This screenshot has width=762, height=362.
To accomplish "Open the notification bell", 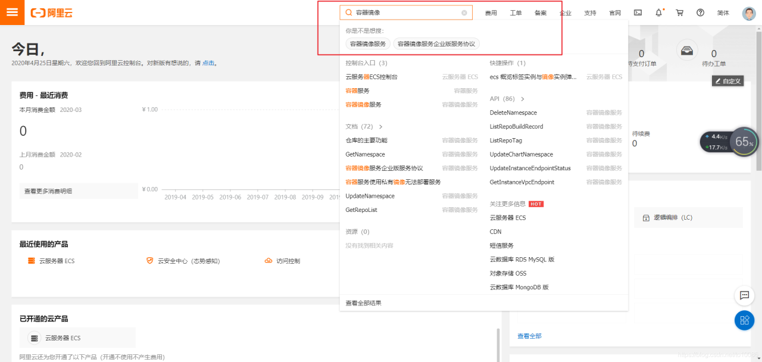I will pos(658,13).
